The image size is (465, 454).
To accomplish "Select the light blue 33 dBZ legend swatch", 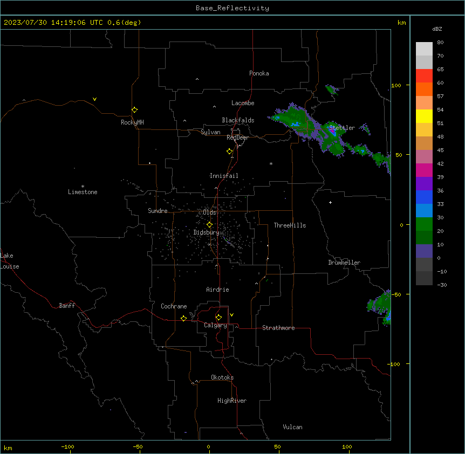I will [424, 211].
